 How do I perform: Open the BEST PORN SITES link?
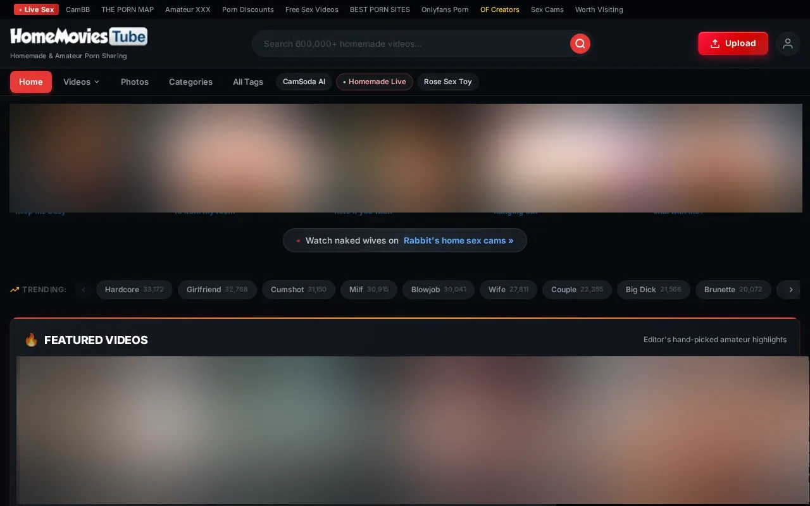pyautogui.click(x=380, y=9)
